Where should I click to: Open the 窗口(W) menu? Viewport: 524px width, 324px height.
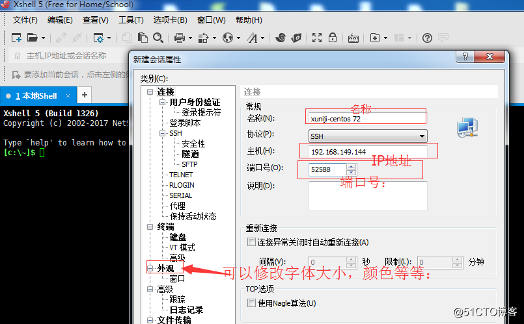click(x=211, y=20)
